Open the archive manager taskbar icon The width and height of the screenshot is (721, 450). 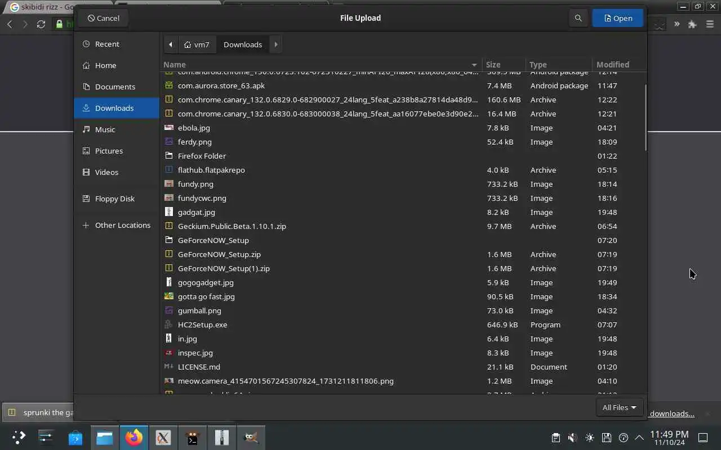pos(222,437)
